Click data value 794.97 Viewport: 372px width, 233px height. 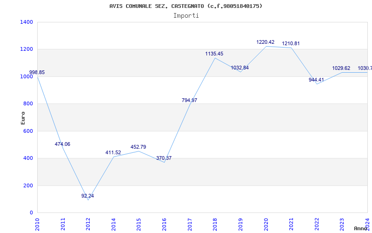(x=189, y=100)
